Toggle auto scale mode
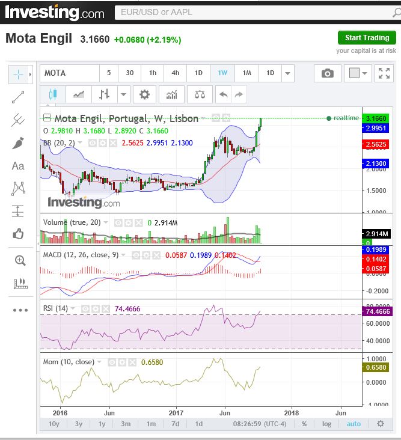 (x=354, y=424)
